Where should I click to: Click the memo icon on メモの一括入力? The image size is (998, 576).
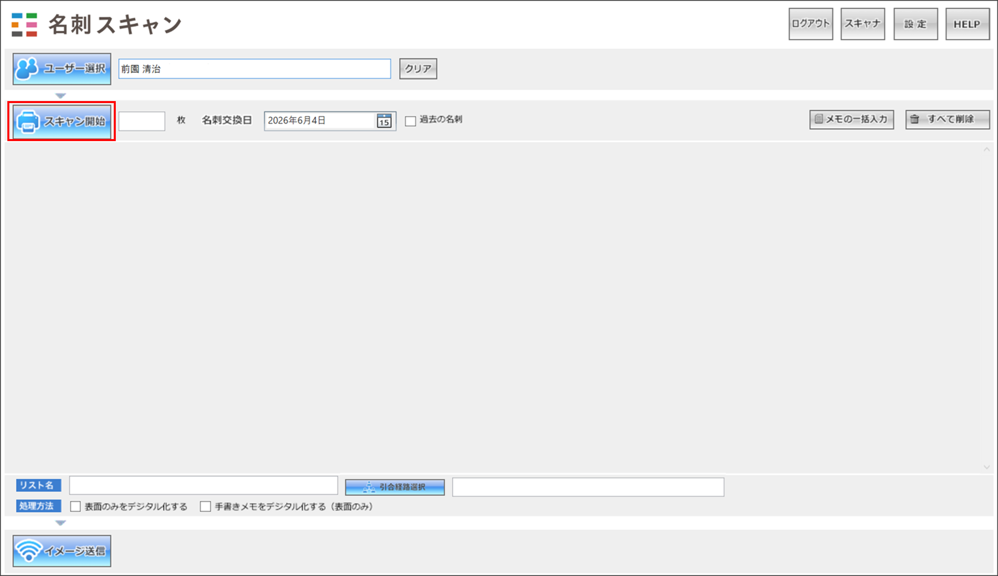click(x=819, y=119)
